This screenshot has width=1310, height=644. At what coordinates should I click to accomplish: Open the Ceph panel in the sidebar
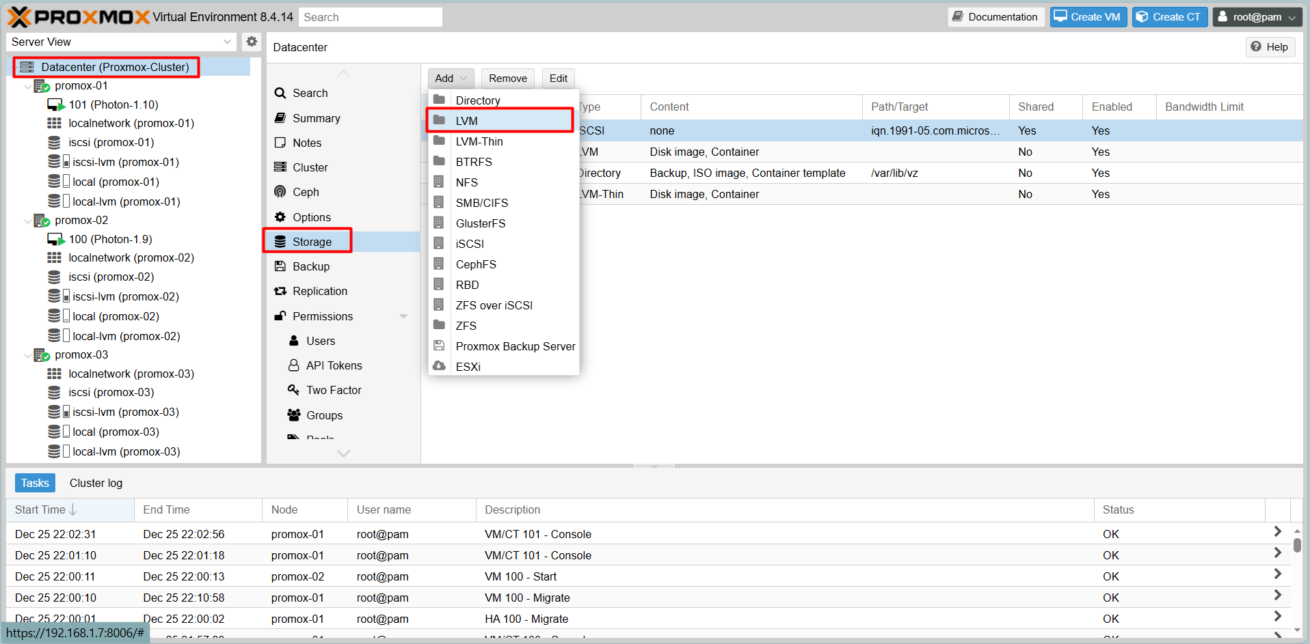(x=305, y=192)
